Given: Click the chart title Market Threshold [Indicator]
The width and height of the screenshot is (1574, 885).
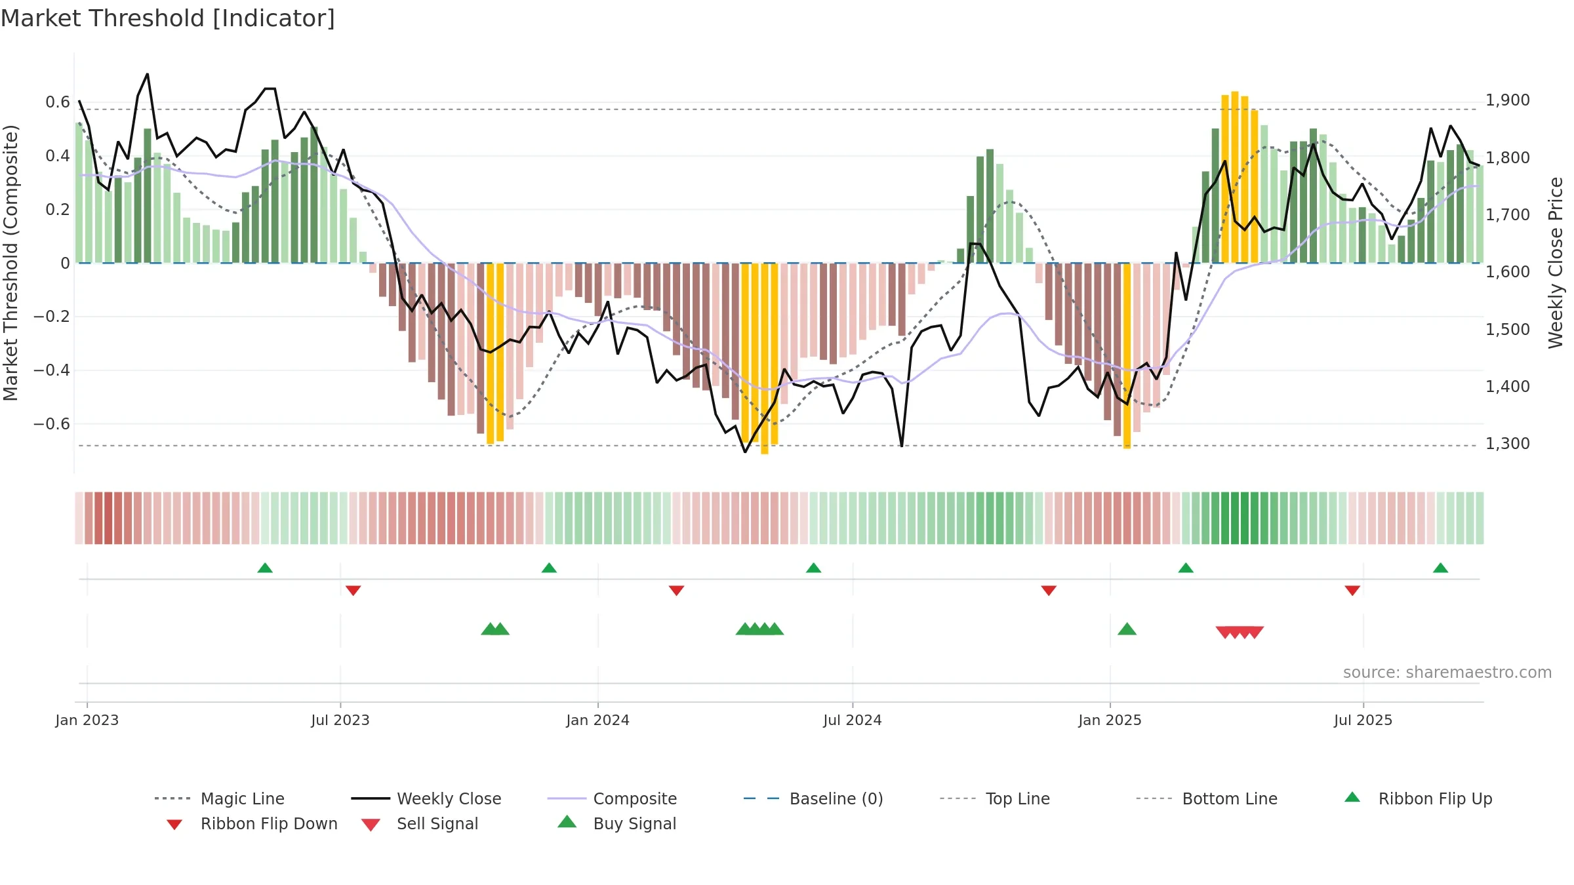Looking at the screenshot, I should (168, 18).
